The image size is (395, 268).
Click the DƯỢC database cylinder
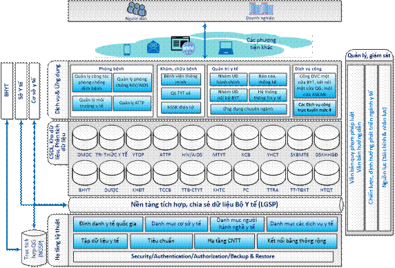point(112,174)
